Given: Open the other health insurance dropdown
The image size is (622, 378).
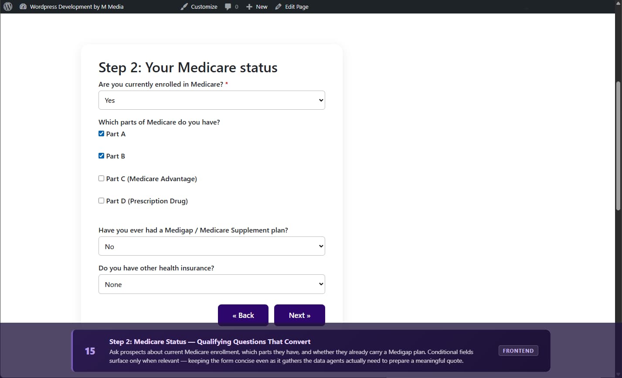Looking at the screenshot, I should pos(212,284).
